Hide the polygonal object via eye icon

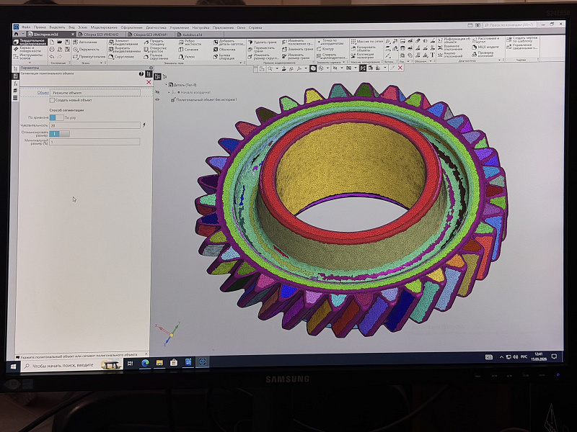coord(157,99)
